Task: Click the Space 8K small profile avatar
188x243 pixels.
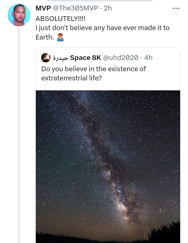Action: click(46, 58)
